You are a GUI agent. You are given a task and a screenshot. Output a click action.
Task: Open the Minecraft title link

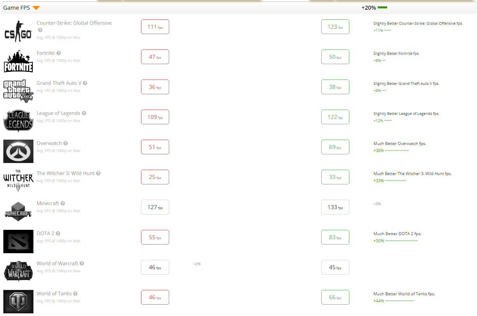click(x=48, y=203)
